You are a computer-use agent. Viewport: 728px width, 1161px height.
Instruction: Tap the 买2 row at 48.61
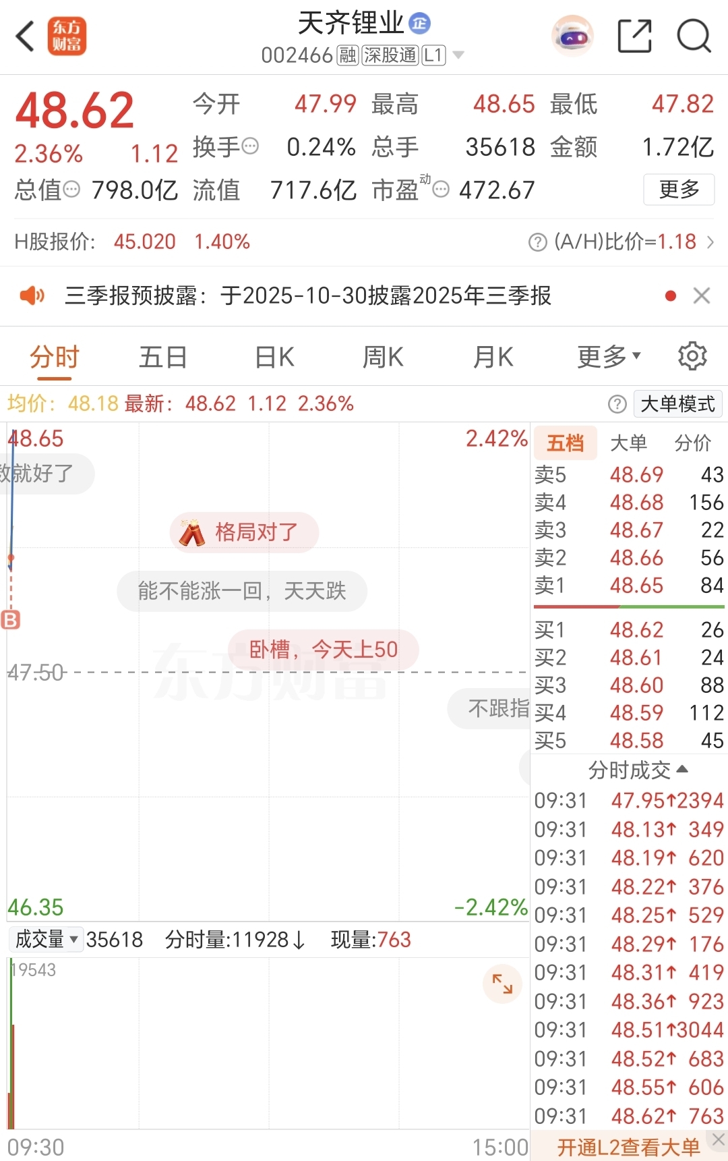629,658
